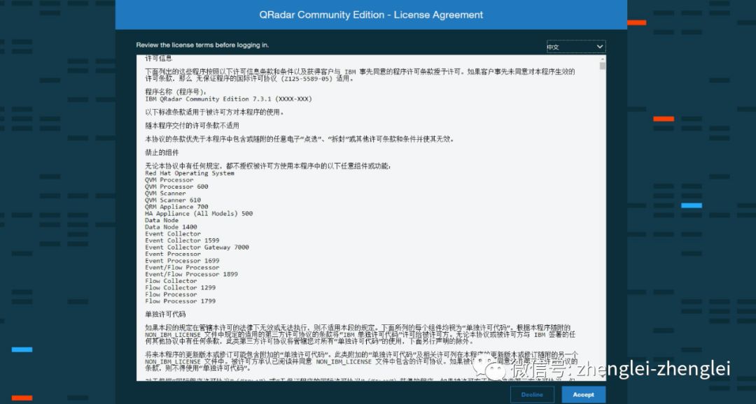Click the '禁止的组件' heading
This screenshot has width=756, height=404.
pyautogui.click(x=162, y=152)
